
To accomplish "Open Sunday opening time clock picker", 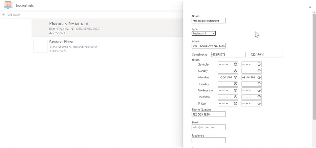I will (x=235, y=71).
